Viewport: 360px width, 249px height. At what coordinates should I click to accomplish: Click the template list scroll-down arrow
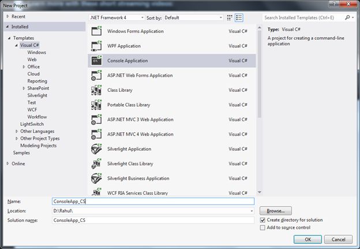point(260,192)
